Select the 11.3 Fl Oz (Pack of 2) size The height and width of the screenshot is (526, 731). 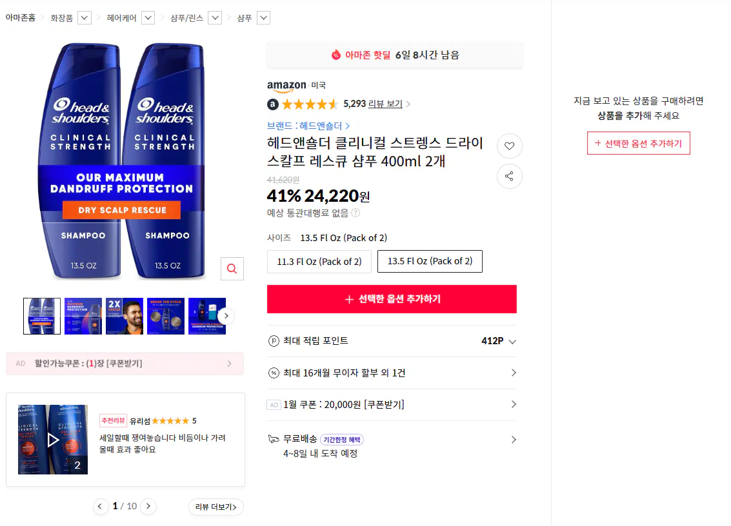pos(319,262)
